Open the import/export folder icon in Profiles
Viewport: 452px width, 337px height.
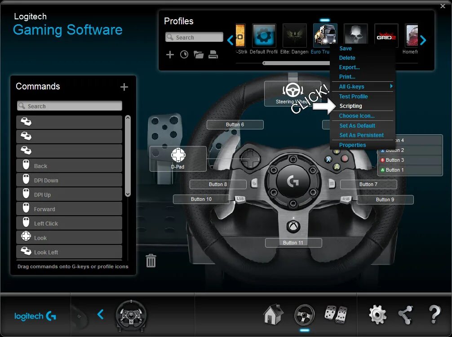[199, 54]
